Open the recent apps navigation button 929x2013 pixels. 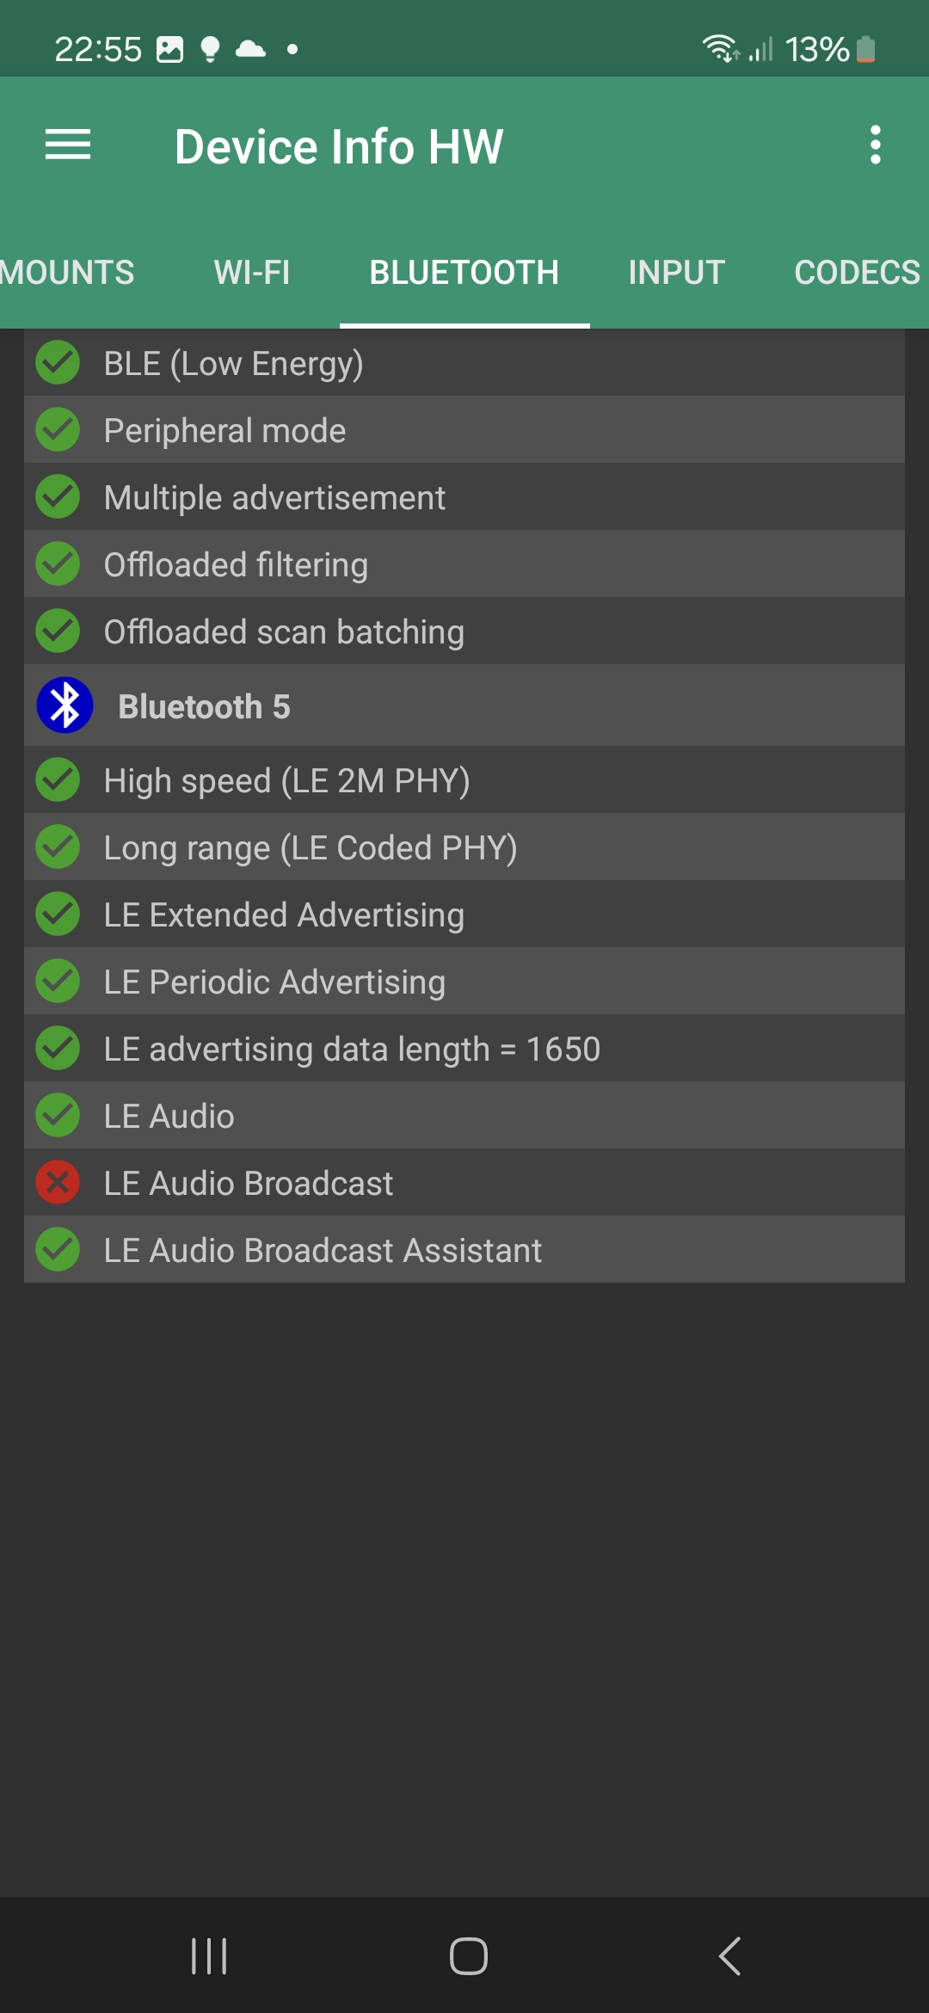pos(209,1956)
